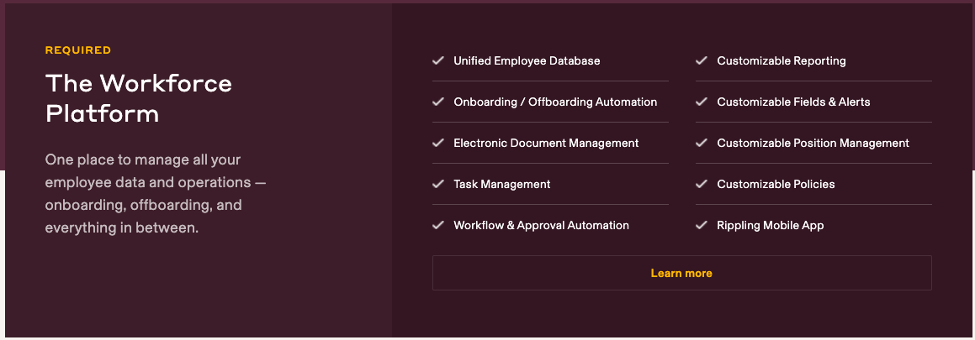Click checkmark beside Customizable Position Management
Screen dimensions: 975x340
point(701,143)
